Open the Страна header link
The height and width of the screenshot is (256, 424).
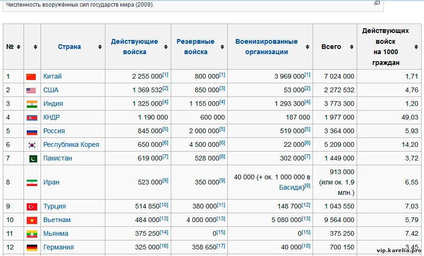coord(69,47)
